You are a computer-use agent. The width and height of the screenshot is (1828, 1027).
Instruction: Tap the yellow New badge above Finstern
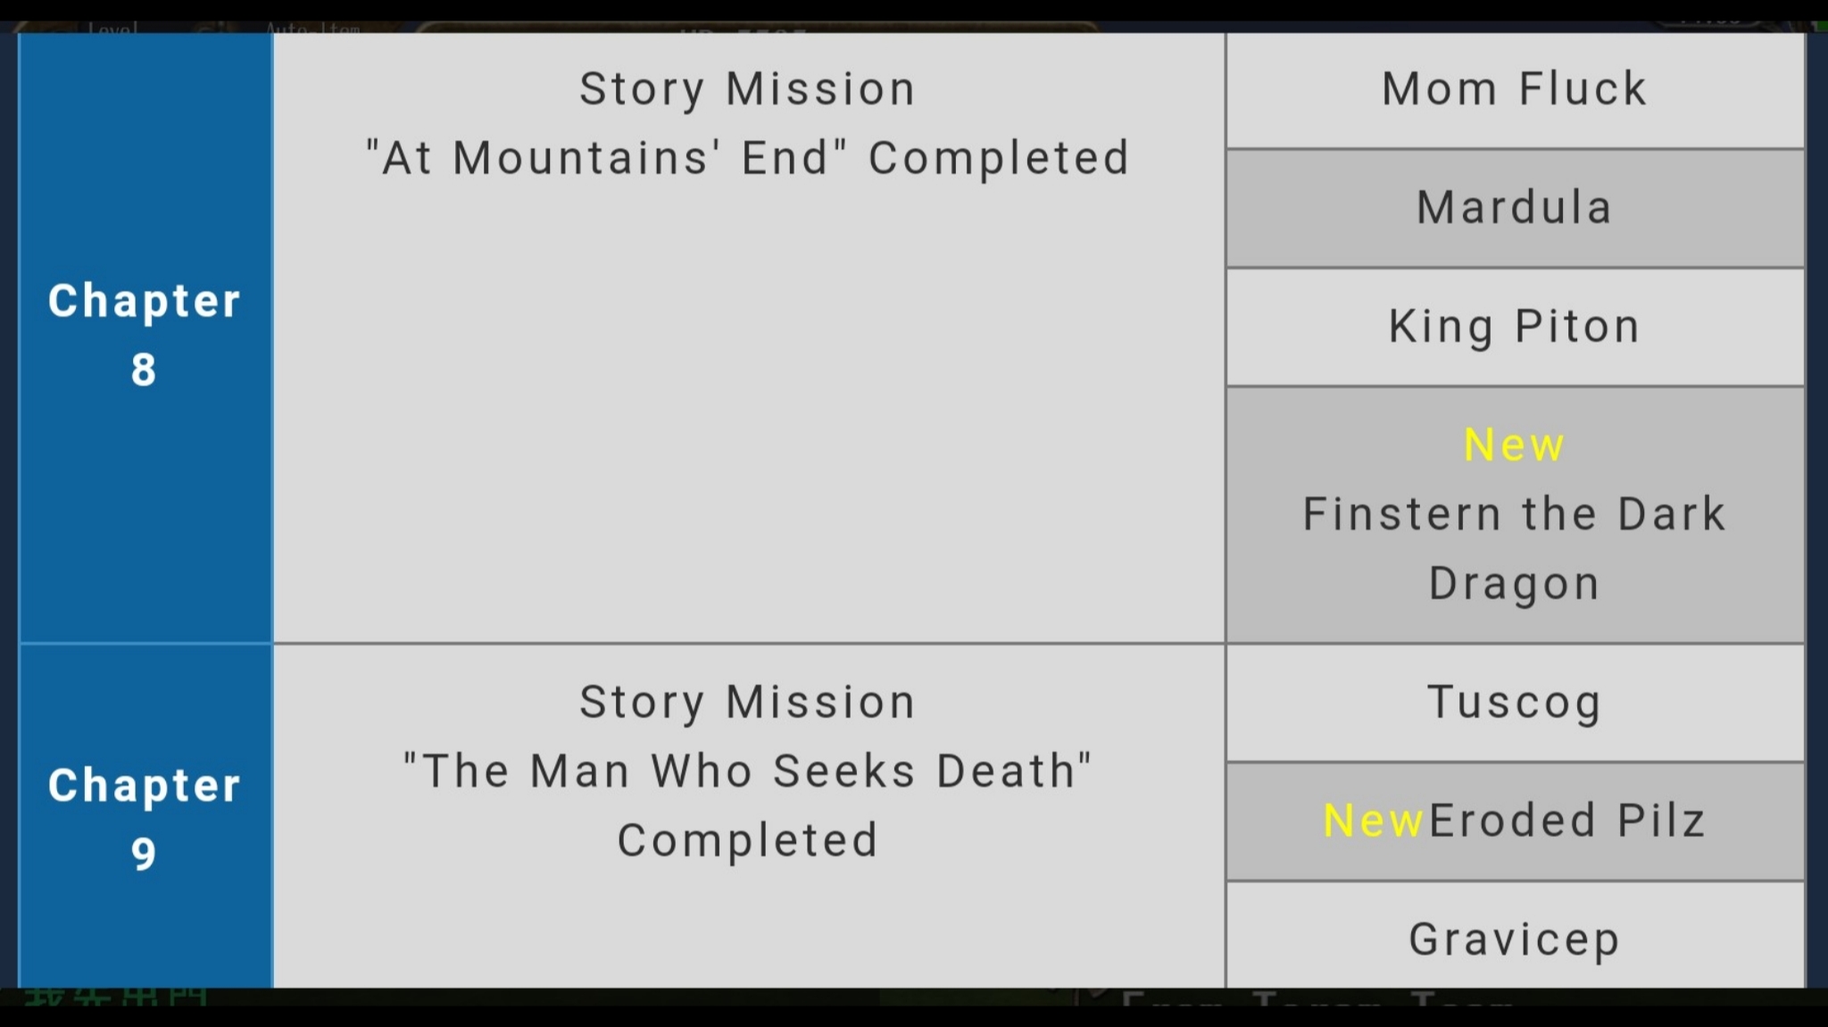coord(1514,445)
